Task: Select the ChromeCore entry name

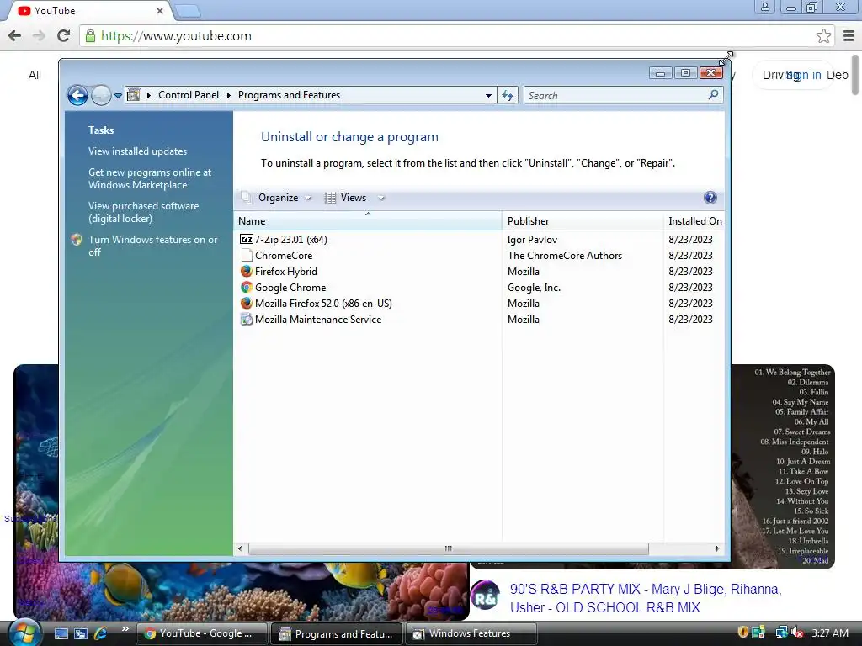Action: [x=284, y=256]
